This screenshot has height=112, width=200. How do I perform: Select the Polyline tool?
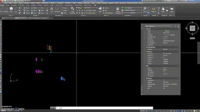pos(6,10)
